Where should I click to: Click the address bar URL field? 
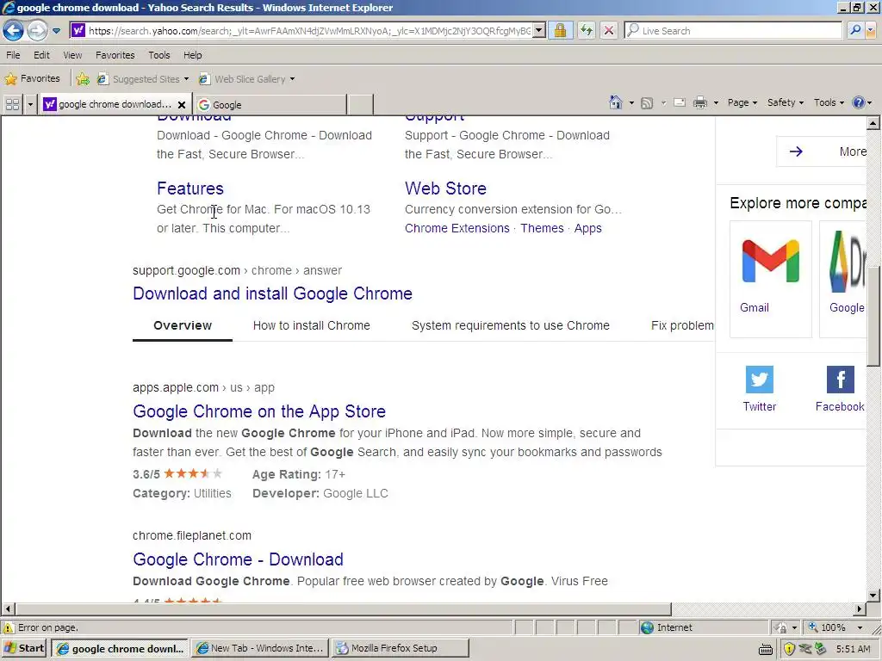coord(309,31)
